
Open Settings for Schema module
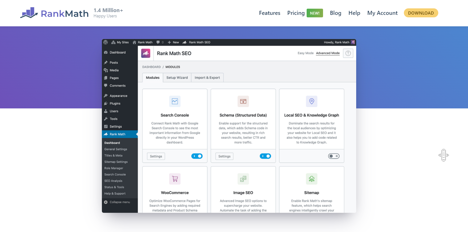[225, 156]
